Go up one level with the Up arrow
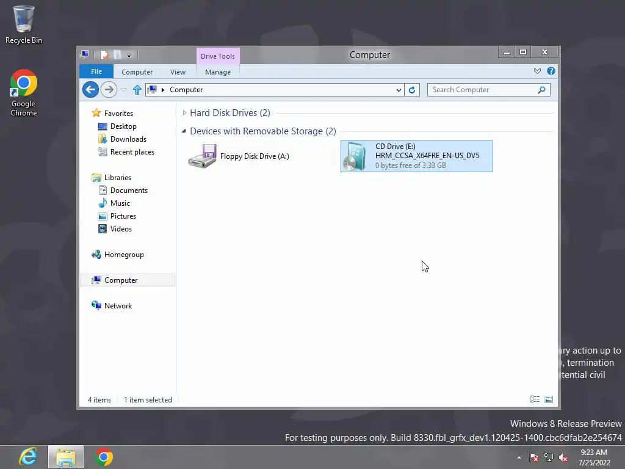The height and width of the screenshot is (469, 625). (x=137, y=90)
